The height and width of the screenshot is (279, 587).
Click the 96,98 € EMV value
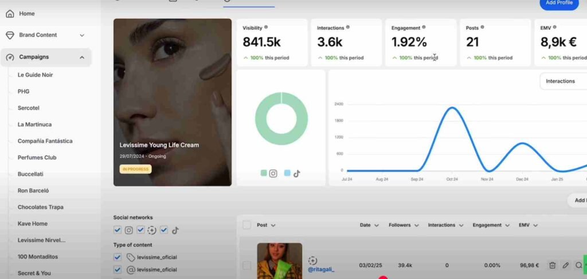529,265
